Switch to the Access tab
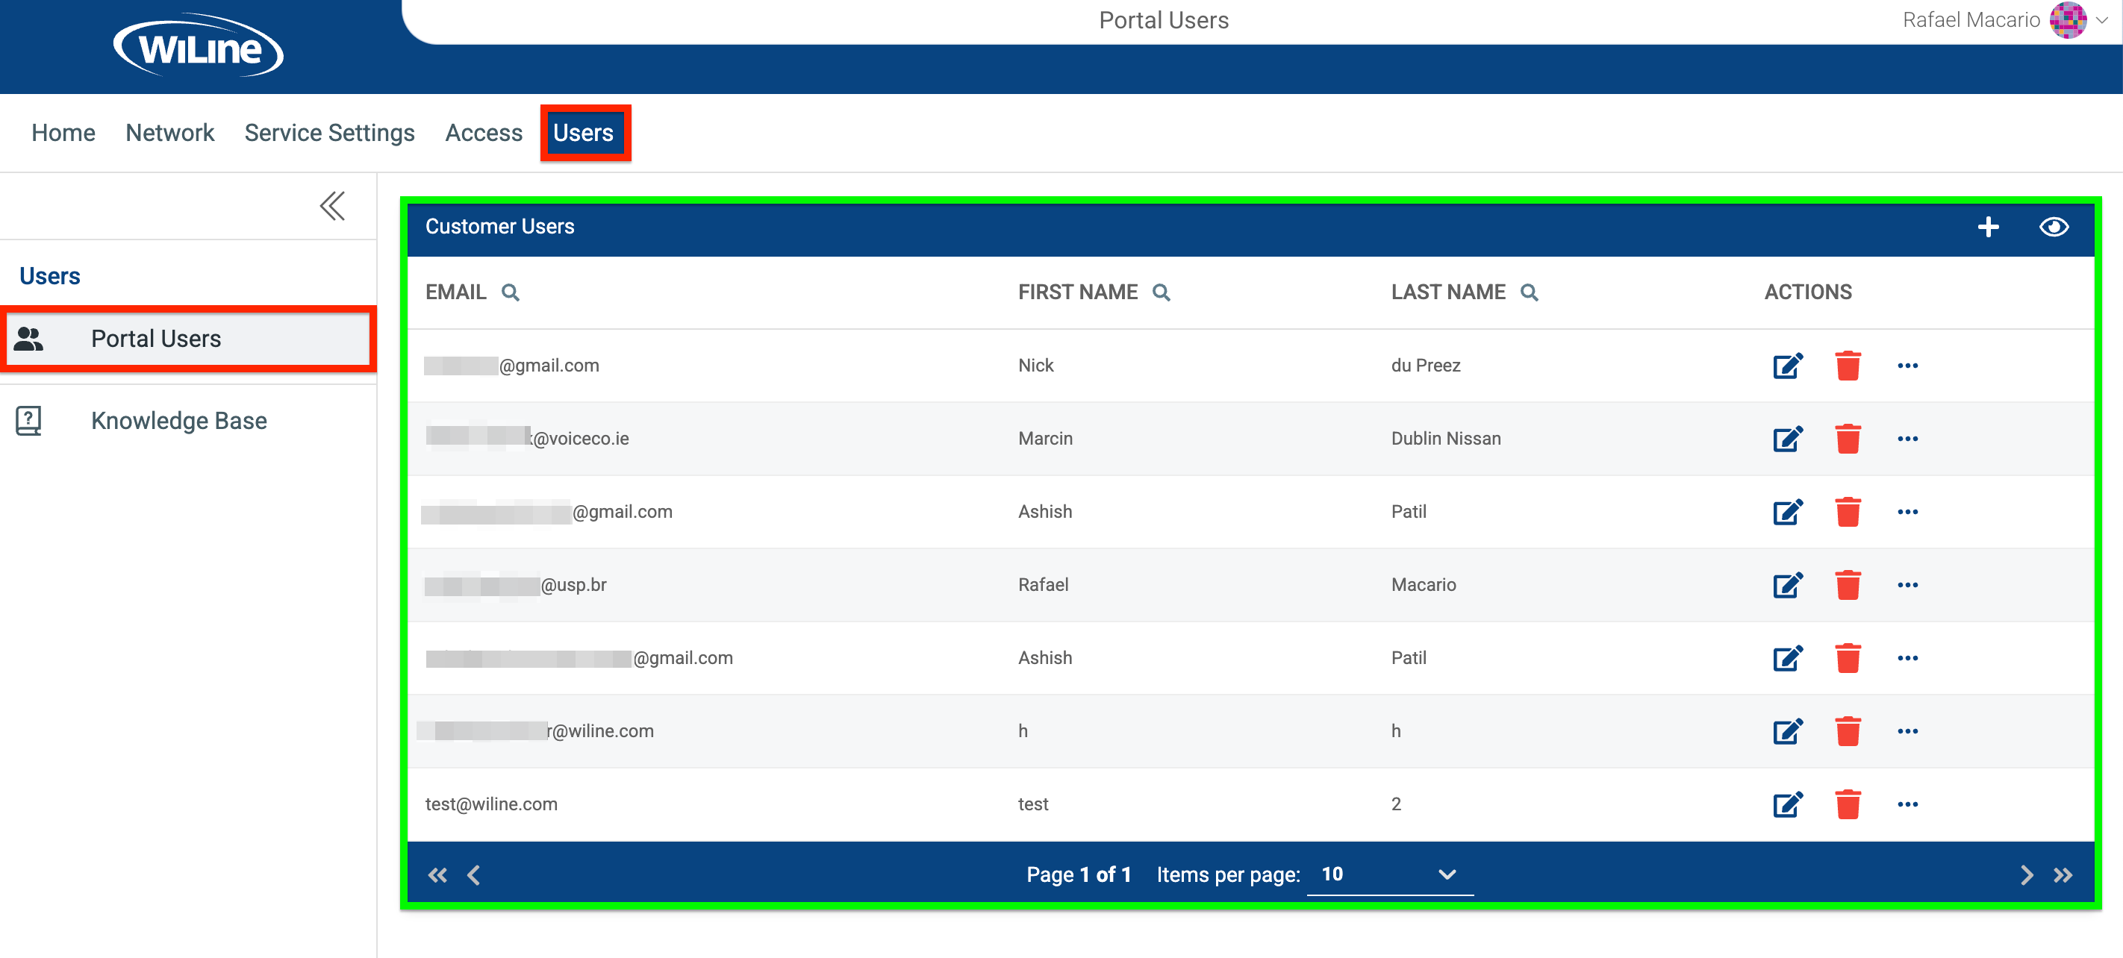The height and width of the screenshot is (958, 2123). coord(484,133)
